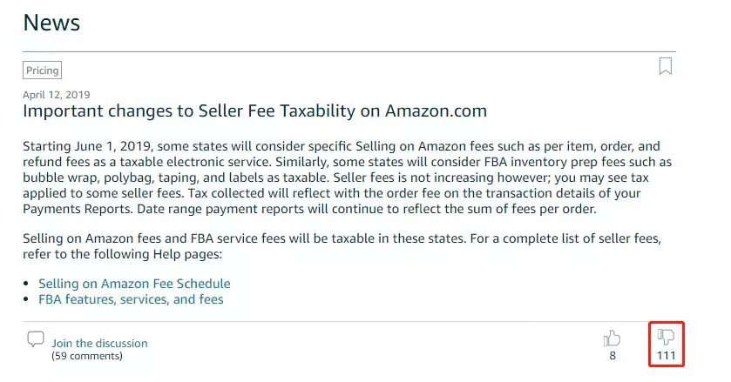Click the bullet beside Selling on Amazon Fee Schedule
Screen dimensions: 731x382
pos(26,284)
